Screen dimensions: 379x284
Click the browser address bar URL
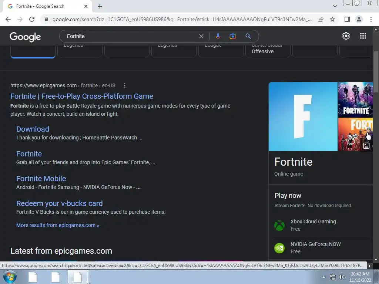click(x=182, y=19)
